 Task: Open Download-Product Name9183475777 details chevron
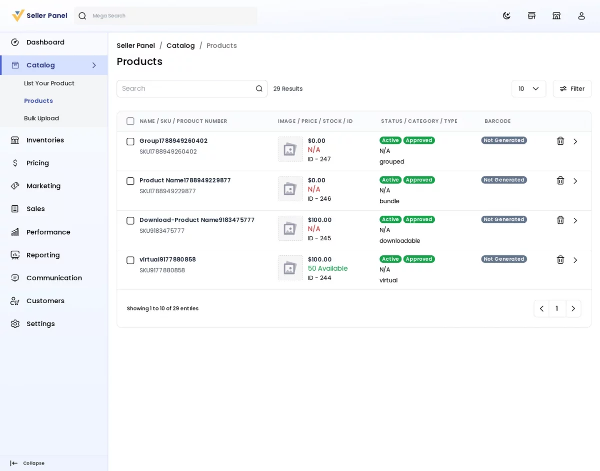575,221
